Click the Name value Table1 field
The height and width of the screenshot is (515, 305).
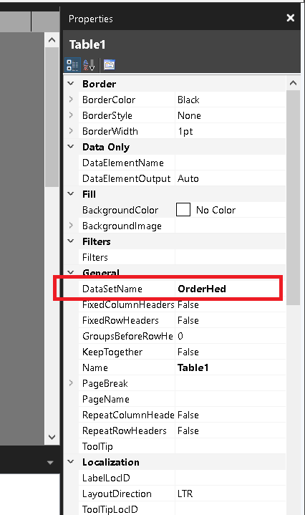231,367
